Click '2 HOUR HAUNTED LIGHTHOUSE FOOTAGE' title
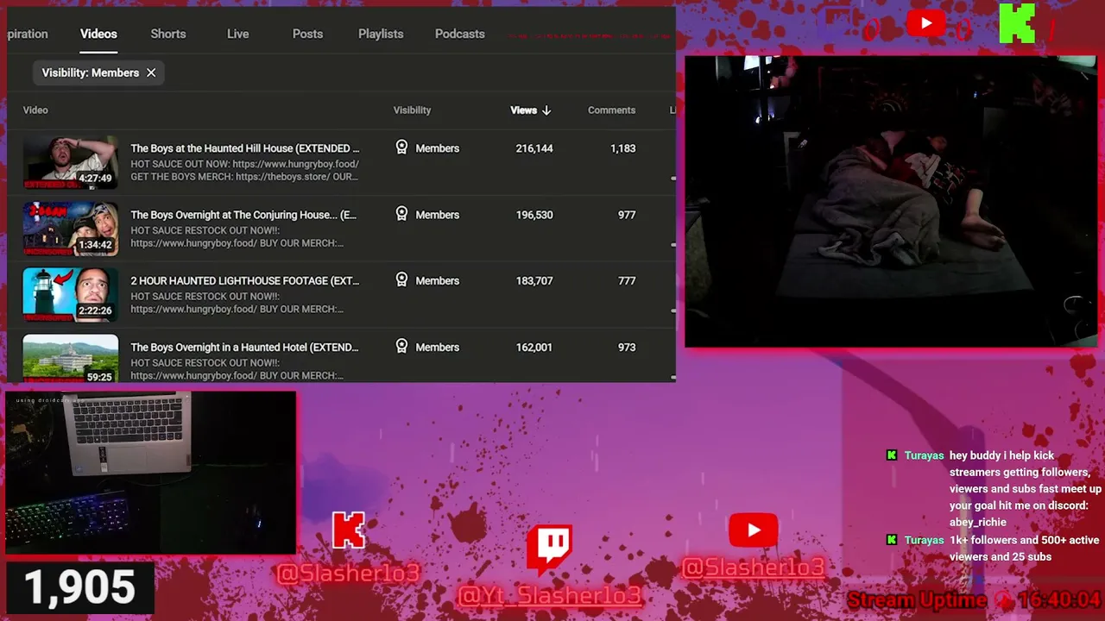 click(245, 280)
